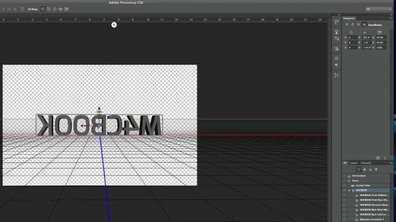The width and height of the screenshot is (396, 222).
Task: Select the Rotate 3D Object mode icon
Action: click(x=43, y=9)
